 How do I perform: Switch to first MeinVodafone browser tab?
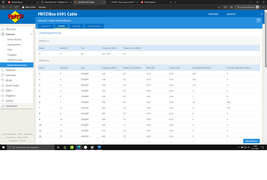click(23, 2)
